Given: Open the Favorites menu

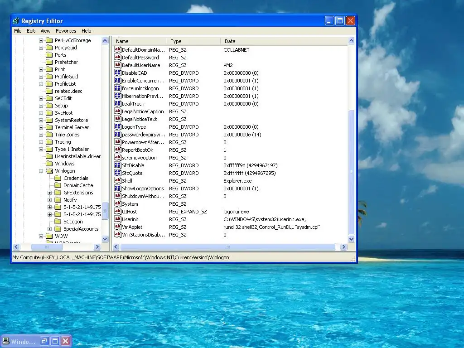Looking at the screenshot, I should [x=66, y=31].
